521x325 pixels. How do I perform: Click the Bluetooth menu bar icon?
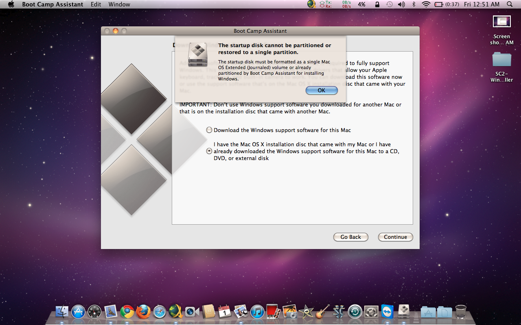[x=414, y=4]
